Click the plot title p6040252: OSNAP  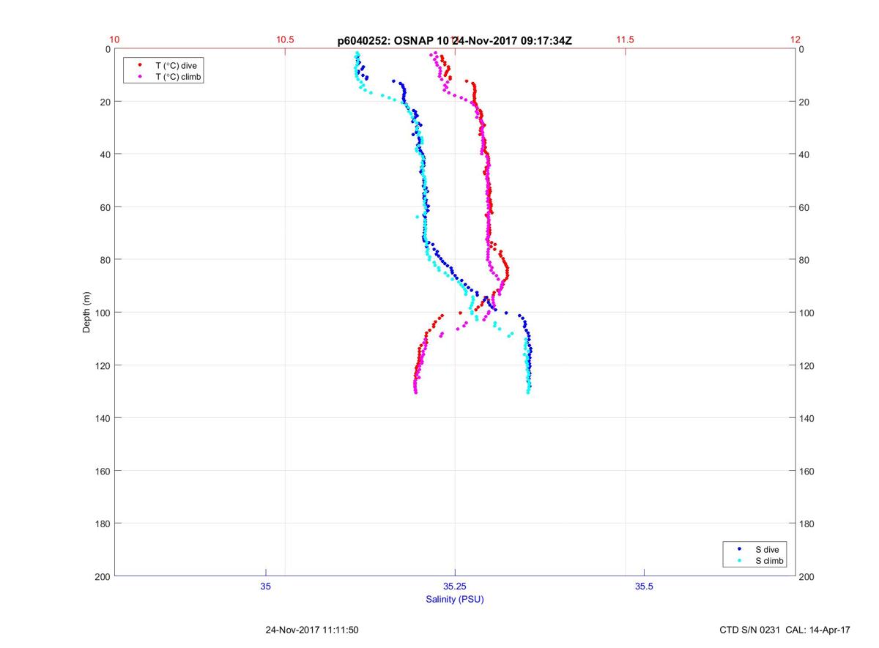454,41
